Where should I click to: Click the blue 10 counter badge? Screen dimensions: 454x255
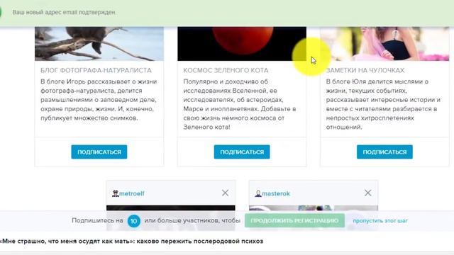coord(134,221)
